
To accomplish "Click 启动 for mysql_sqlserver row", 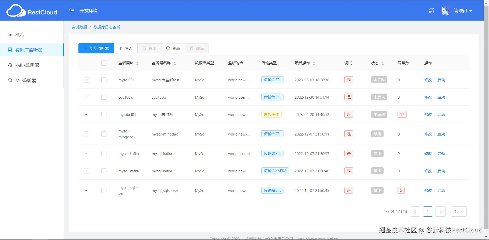I will click(x=441, y=191).
